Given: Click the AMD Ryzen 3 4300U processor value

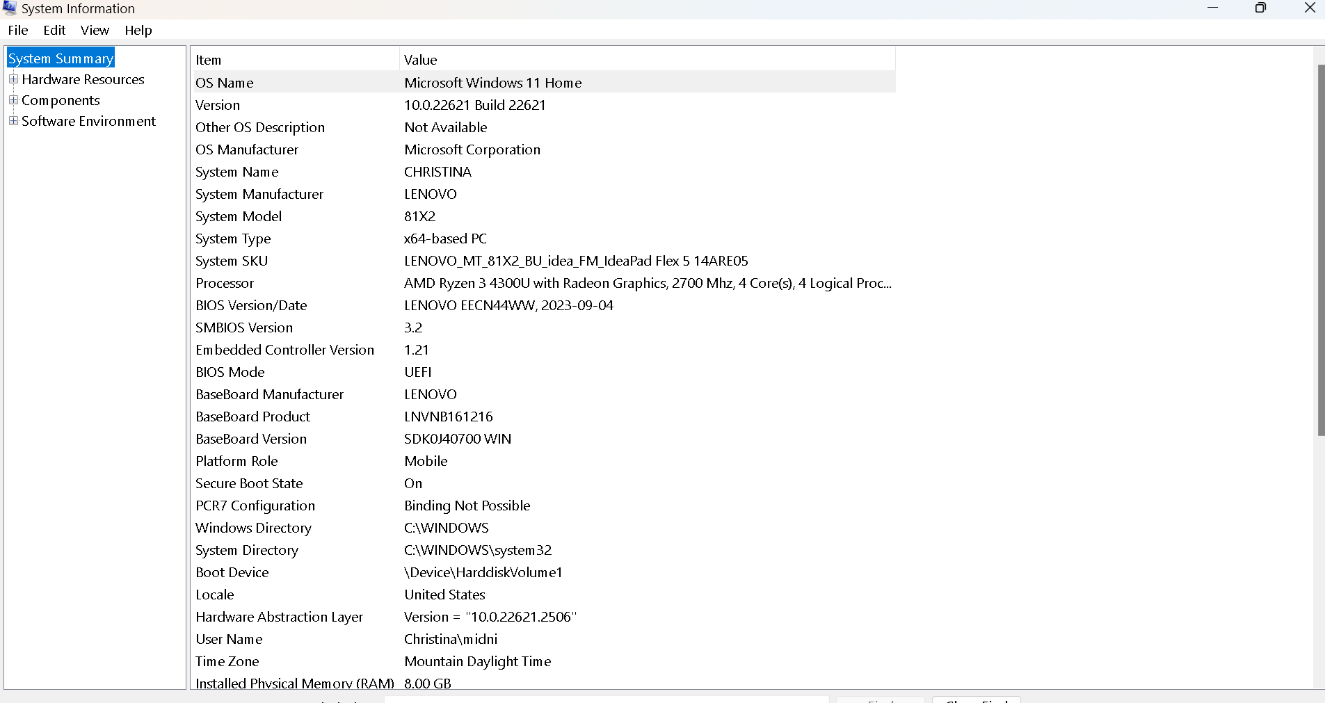Looking at the screenshot, I should [x=648, y=283].
